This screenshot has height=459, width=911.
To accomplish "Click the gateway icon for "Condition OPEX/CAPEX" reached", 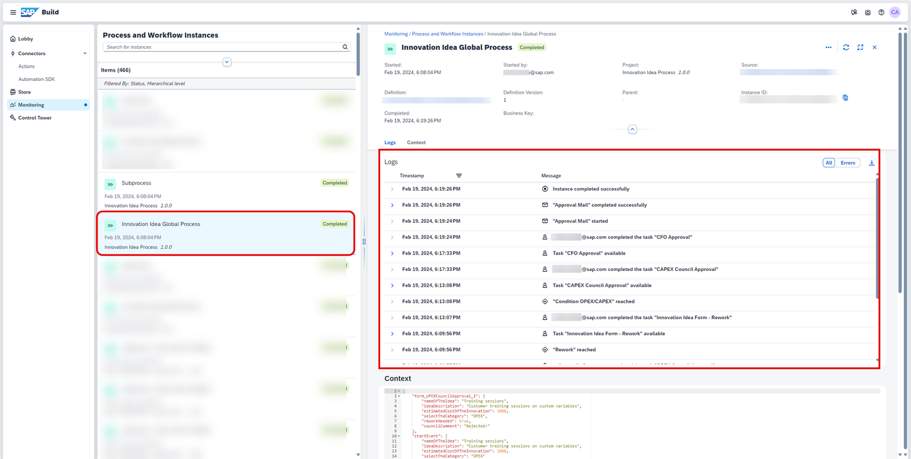I will tap(545, 301).
